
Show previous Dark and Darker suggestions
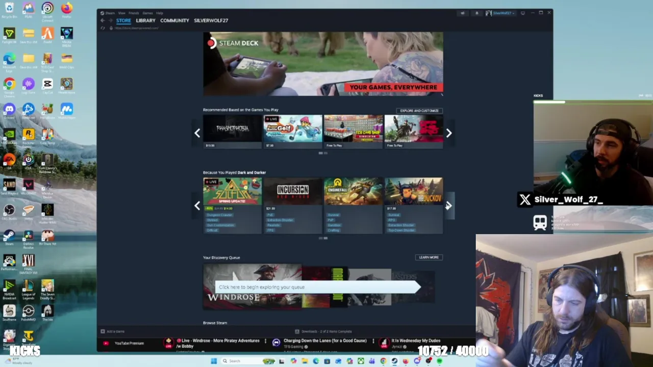(x=197, y=205)
